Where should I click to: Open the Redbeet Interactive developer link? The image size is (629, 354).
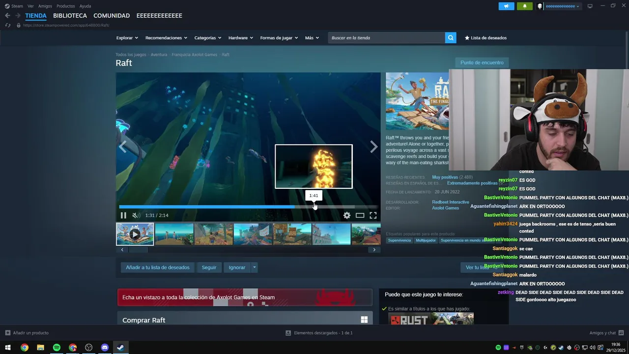(x=451, y=202)
